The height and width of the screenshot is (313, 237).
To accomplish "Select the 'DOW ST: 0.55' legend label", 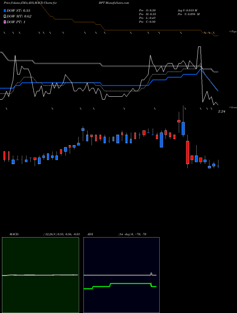I will point(18,10).
